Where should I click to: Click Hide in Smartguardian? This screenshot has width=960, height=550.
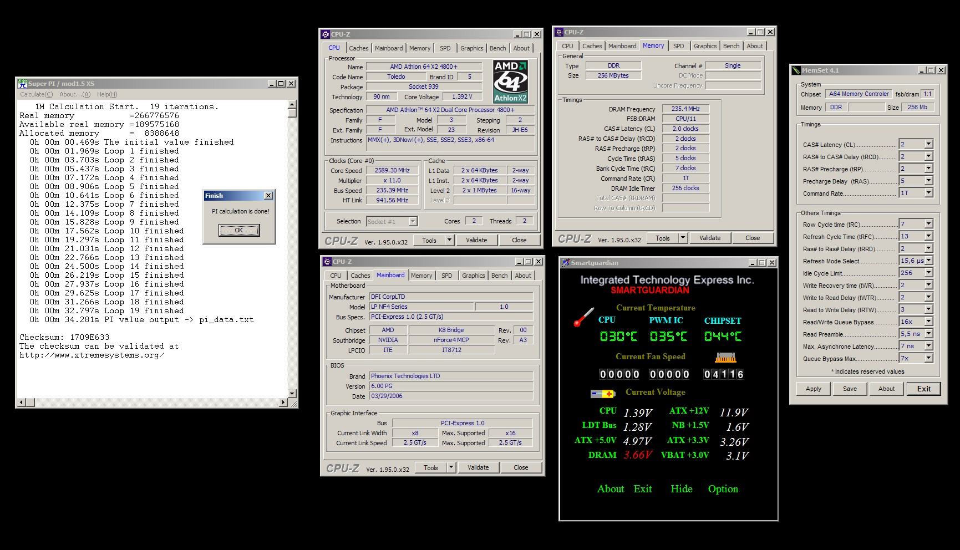point(682,489)
